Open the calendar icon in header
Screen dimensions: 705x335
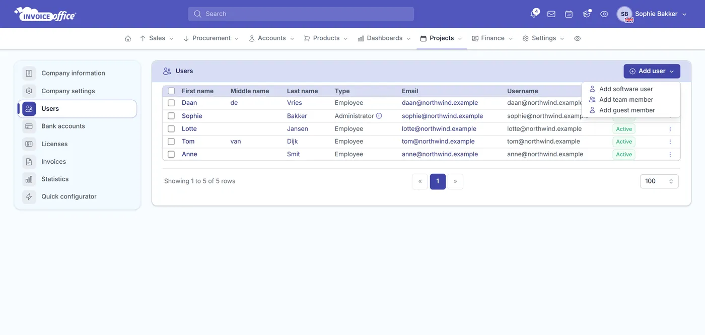click(x=569, y=14)
